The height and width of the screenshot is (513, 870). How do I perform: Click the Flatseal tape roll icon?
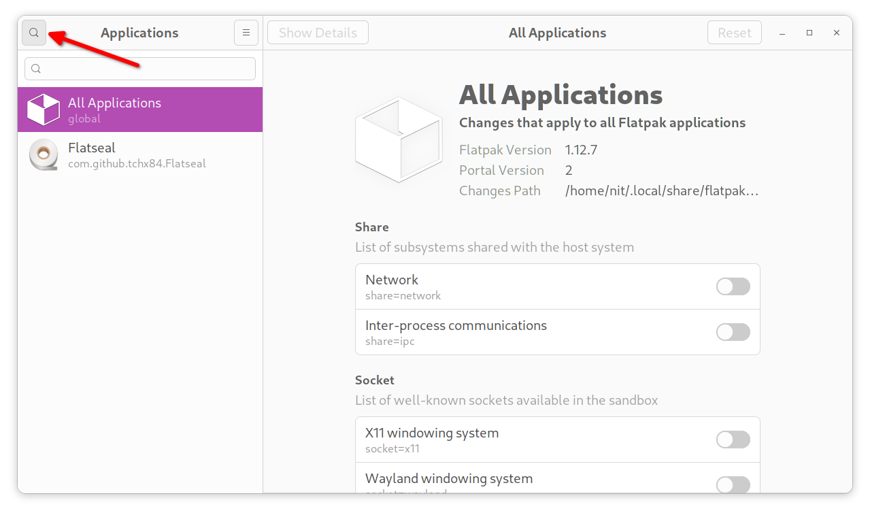pyautogui.click(x=44, y=154)
